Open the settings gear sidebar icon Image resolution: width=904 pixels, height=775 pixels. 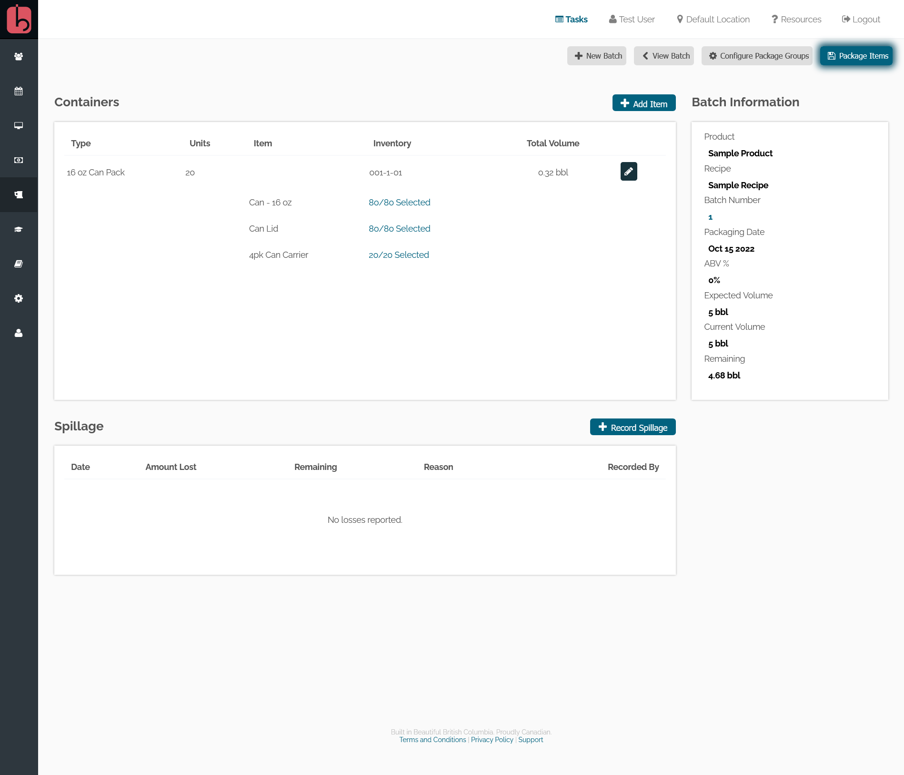coord(19,298)
